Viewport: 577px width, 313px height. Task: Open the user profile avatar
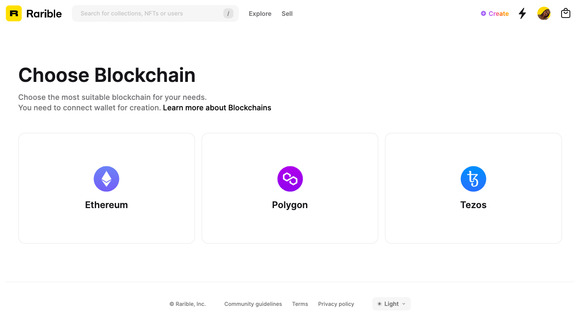tap(544, 13)
